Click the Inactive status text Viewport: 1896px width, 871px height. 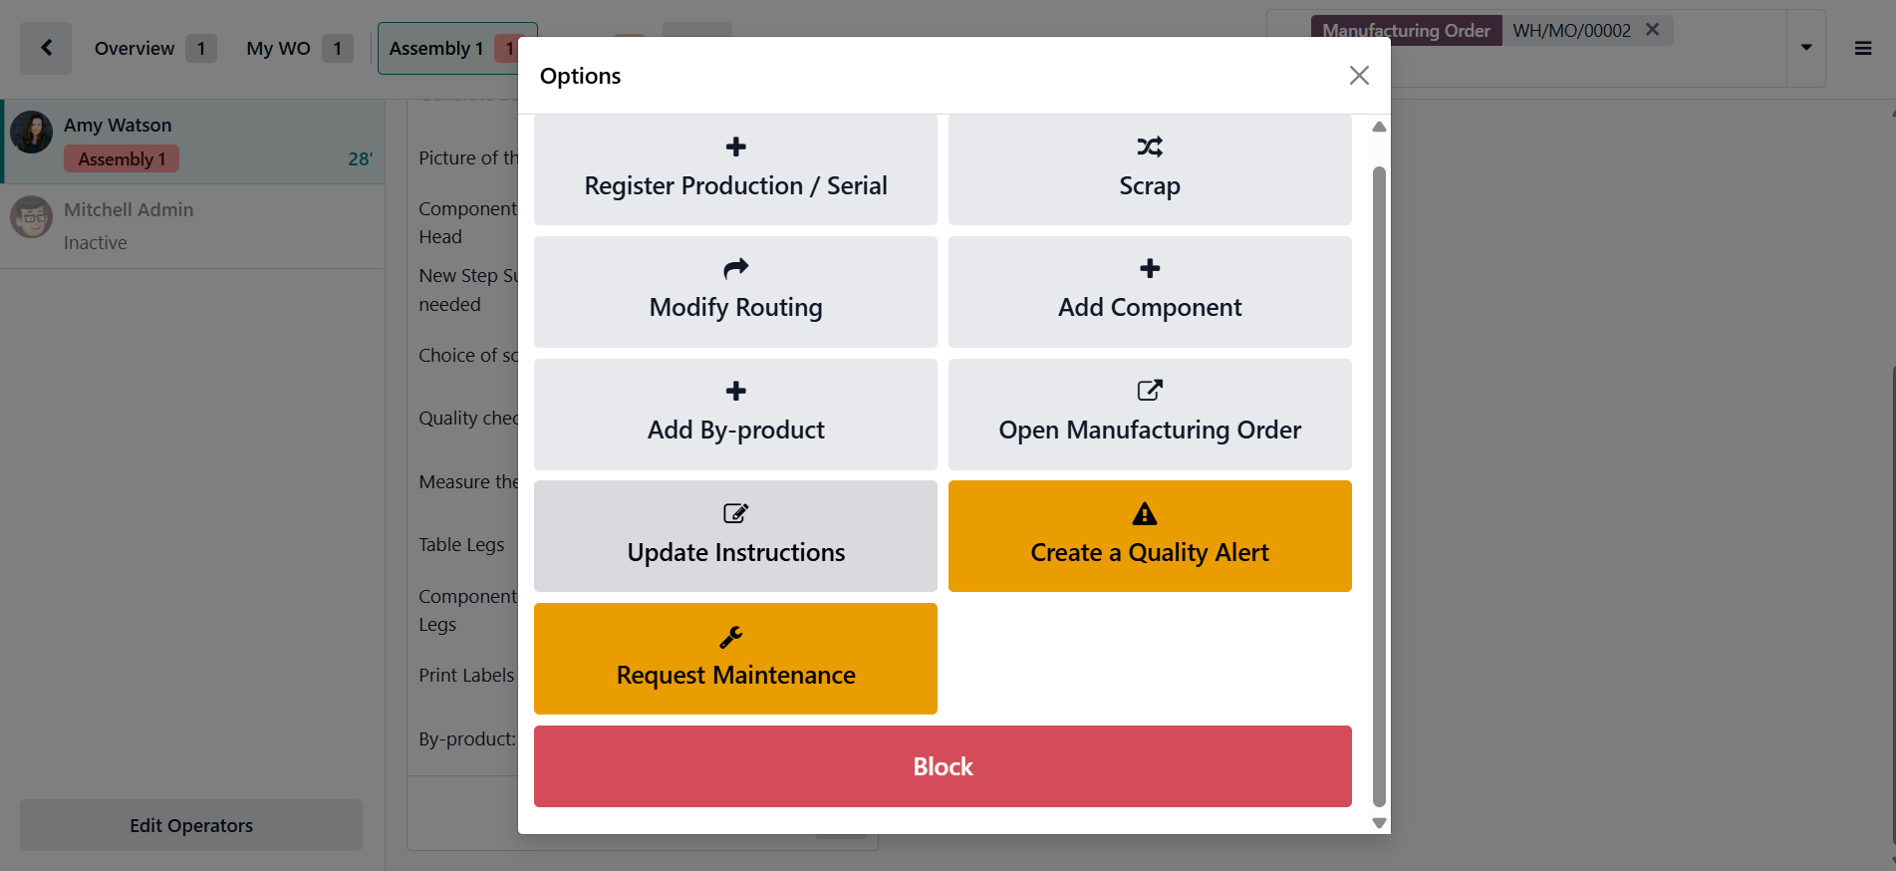(96, 243)
